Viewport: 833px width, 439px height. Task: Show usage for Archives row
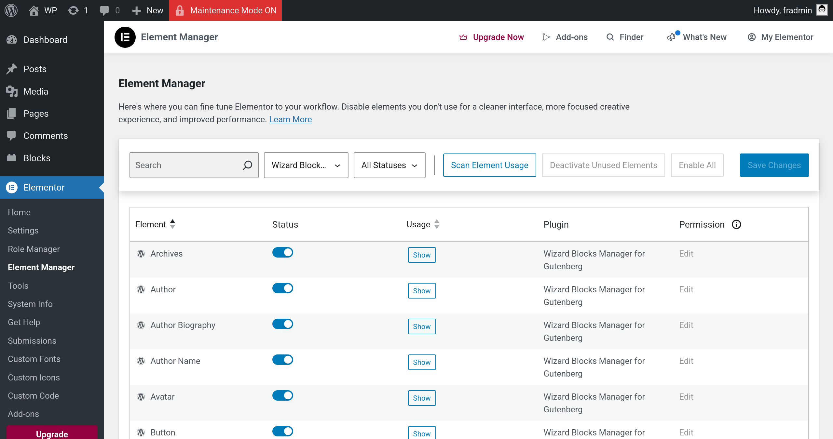coord(422,255)
